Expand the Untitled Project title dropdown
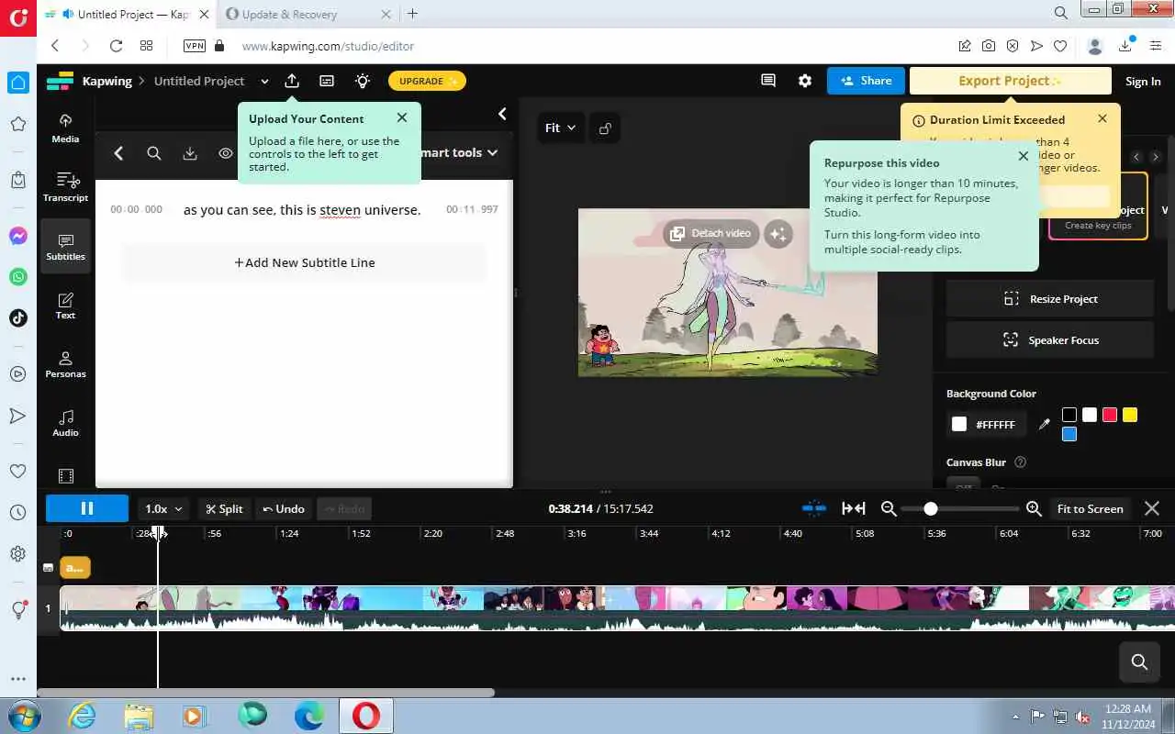 tap(264, 81)
